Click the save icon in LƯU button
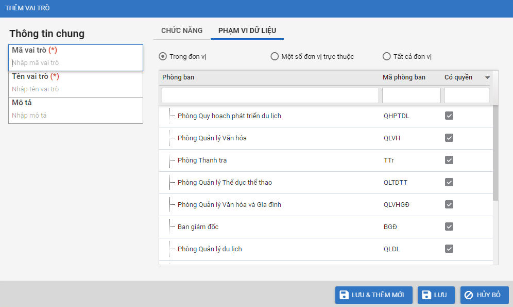This screenshot has width=513, height=307. (426, 295)
